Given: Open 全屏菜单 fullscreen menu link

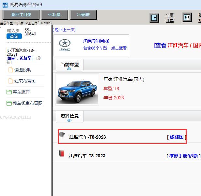Looking at the screenshot, I should pos(170,18).
